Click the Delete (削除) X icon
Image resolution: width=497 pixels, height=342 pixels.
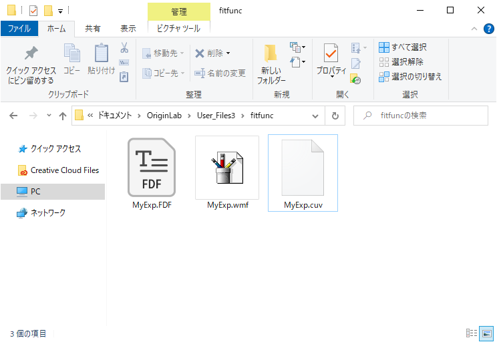pos(199,53)
